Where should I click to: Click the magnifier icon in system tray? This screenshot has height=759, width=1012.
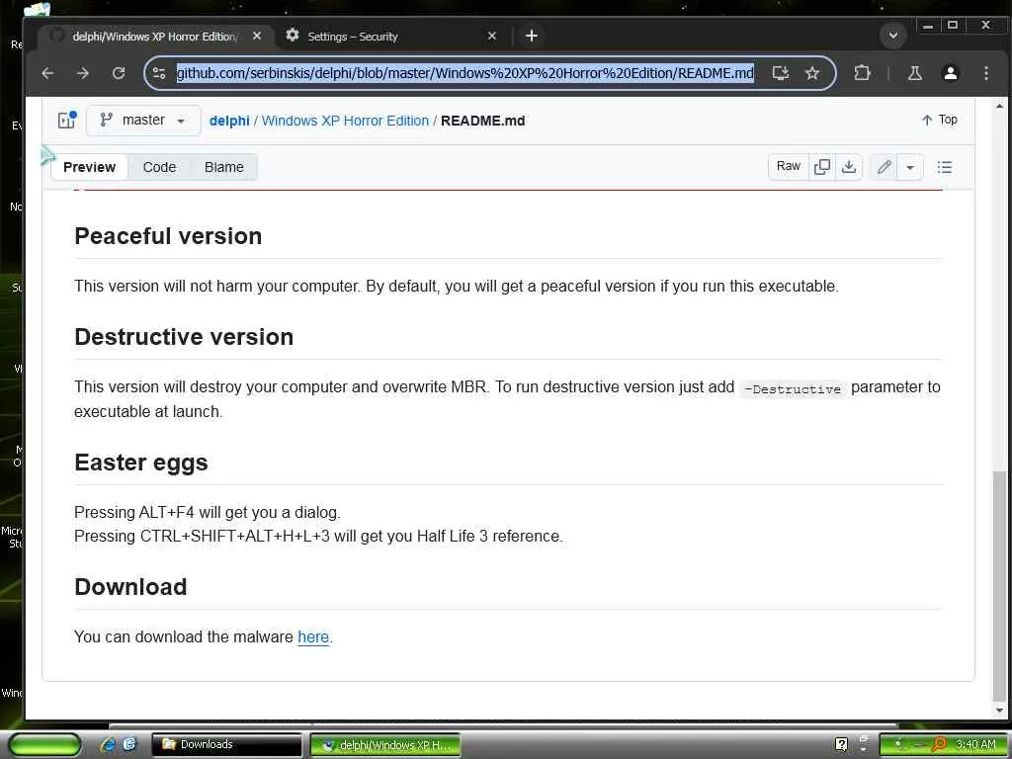[940, 744]
